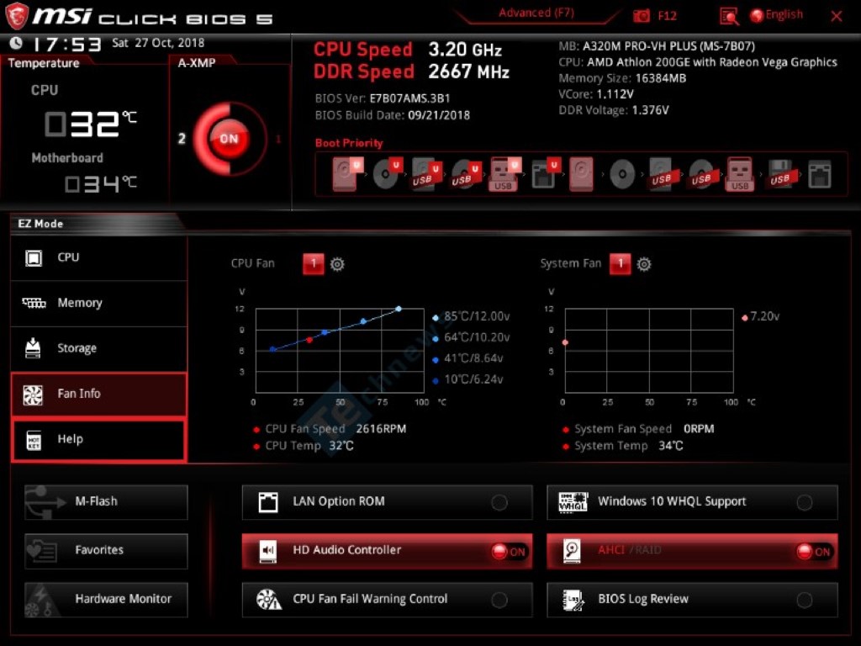Turn off the A-XMP ON button
The width and height of the screenshot is (861, 646).
point(229,139)
